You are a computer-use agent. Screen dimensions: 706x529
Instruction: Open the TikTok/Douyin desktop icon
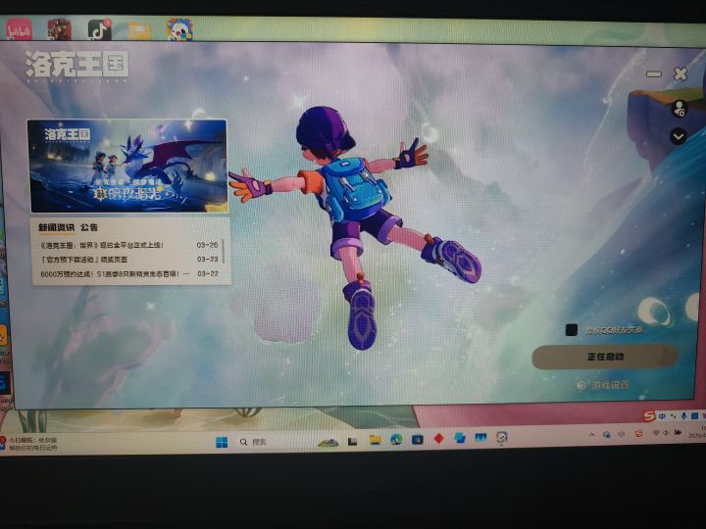point(99,29)
